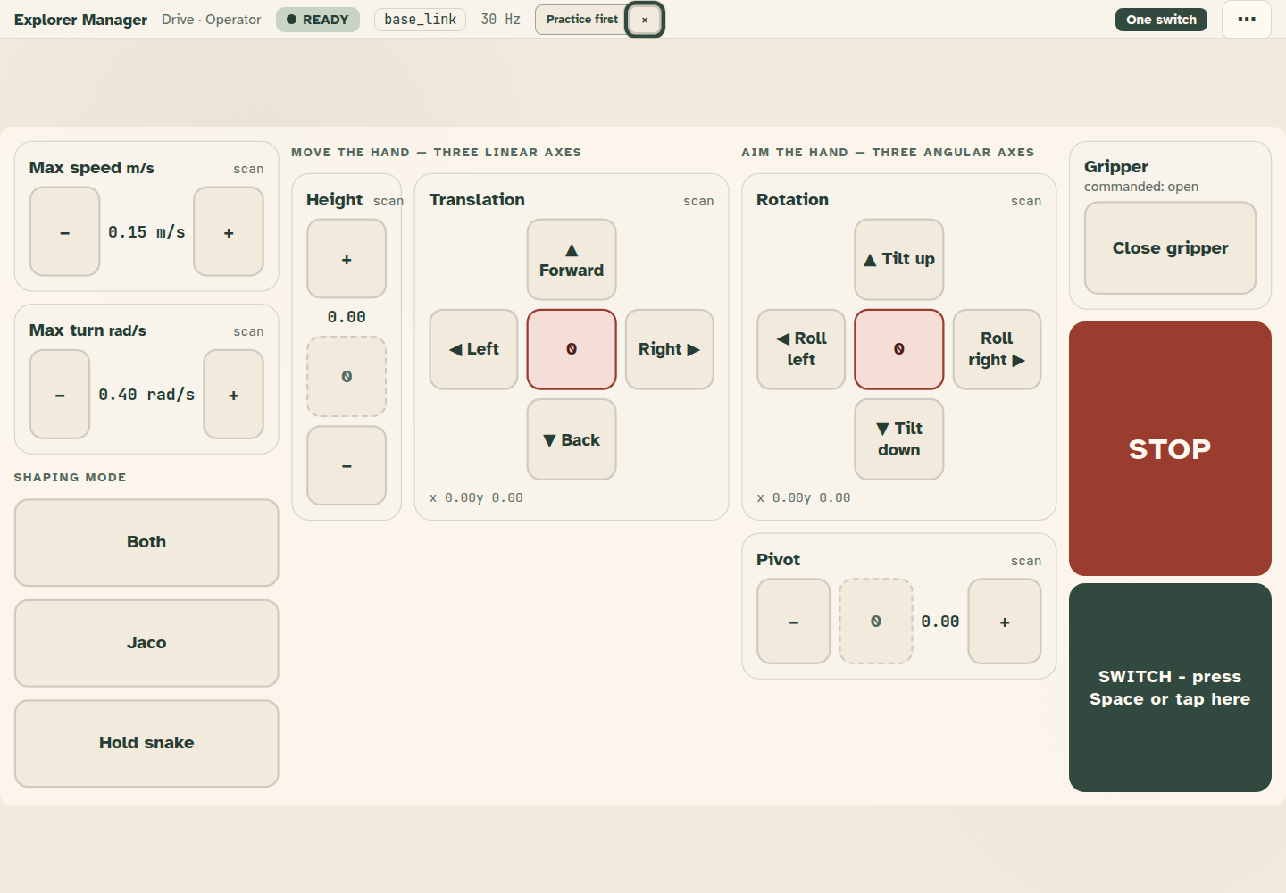
Task: Click the 30 Hz rate text
Action: (500, 20)
